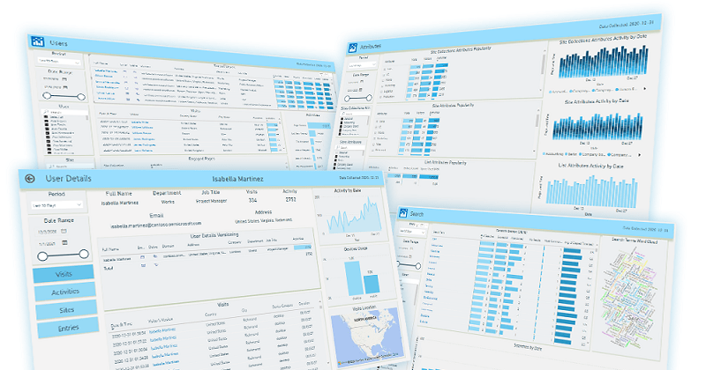
Task: Click Page Views bar in Activities chart
Action: 319,126
